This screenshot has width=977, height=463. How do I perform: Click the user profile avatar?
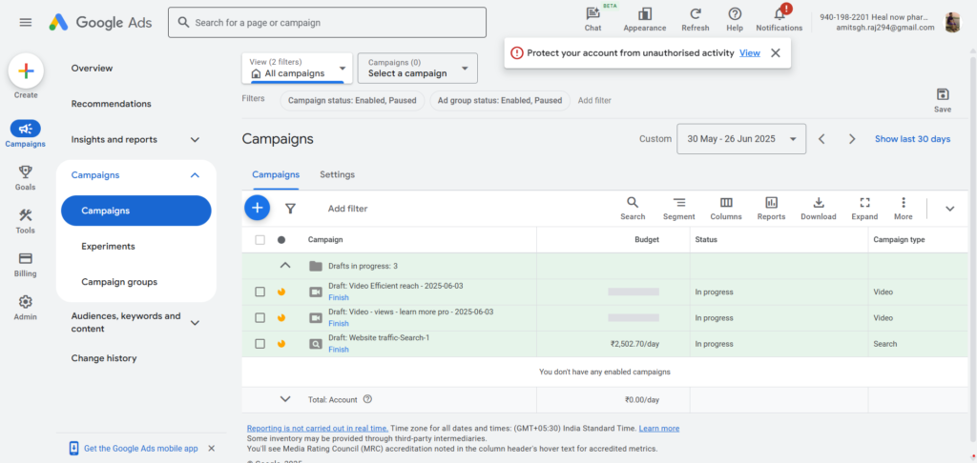tap(953, 23)
